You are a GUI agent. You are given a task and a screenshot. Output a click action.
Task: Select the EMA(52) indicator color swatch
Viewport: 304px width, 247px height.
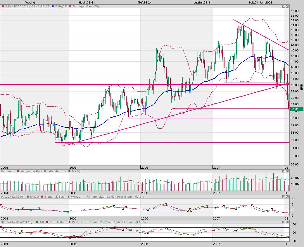52,6
